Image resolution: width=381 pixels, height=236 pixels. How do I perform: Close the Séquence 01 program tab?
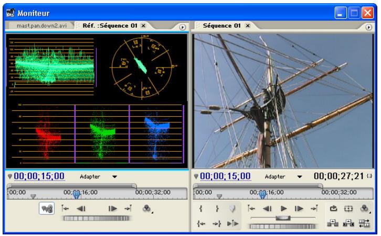(x=248, y=26)
